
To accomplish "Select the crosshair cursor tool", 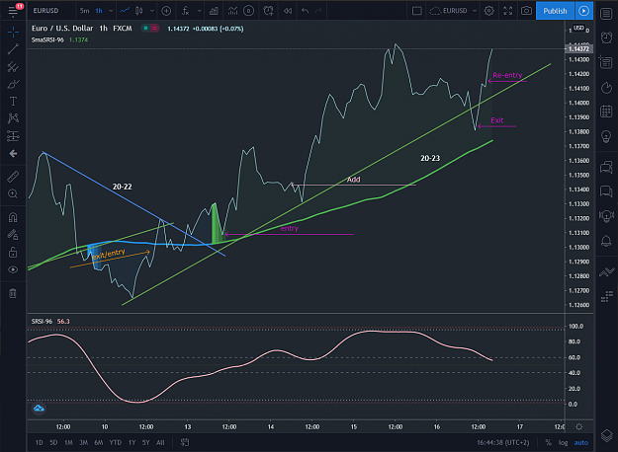I will (13, 32).
